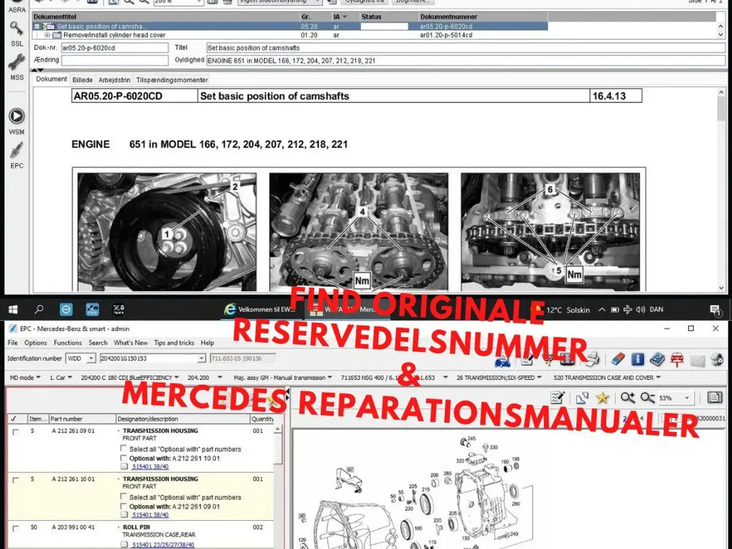Click the eraser icon in EPC toolbar

[x=618, y=359]
